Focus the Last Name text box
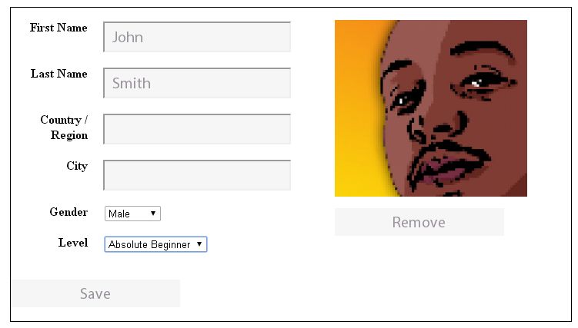The width and height of the screenshot is (578, 328). (x=197, y=83)
